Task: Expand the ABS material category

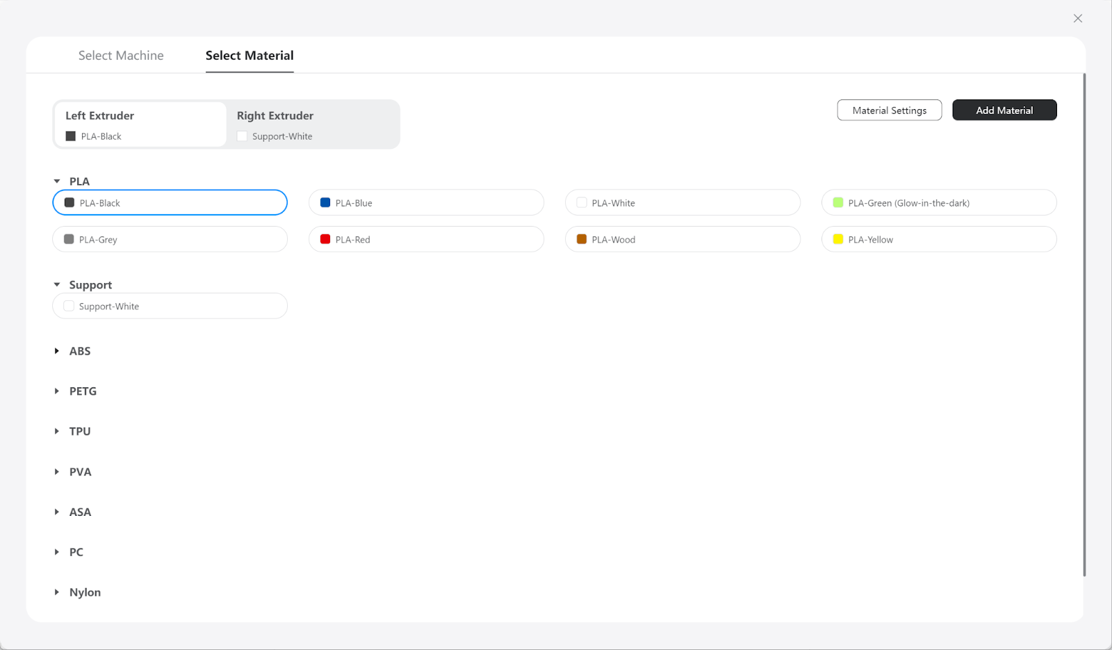Action: 57,351
